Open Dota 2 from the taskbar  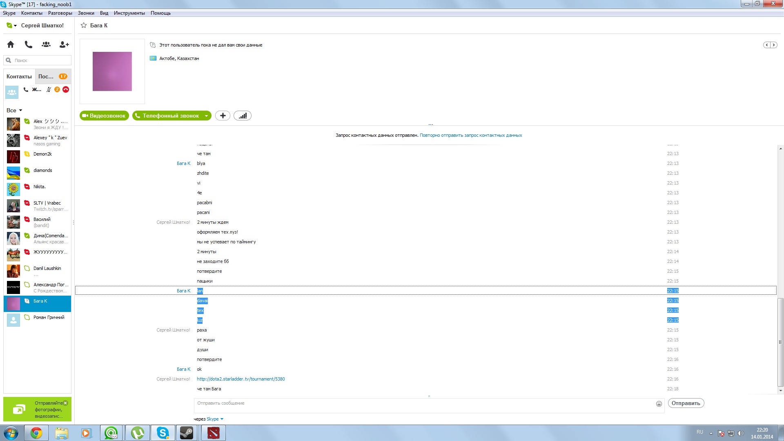coord(213,433)
